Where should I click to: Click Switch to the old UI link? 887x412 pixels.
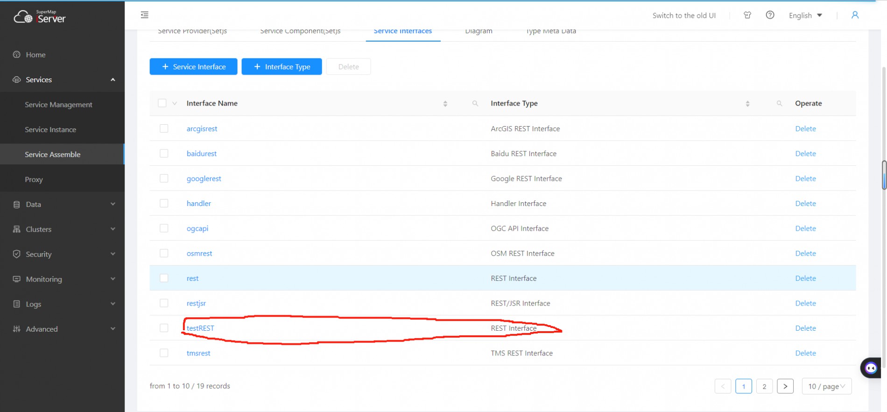(x=684, y=15)
